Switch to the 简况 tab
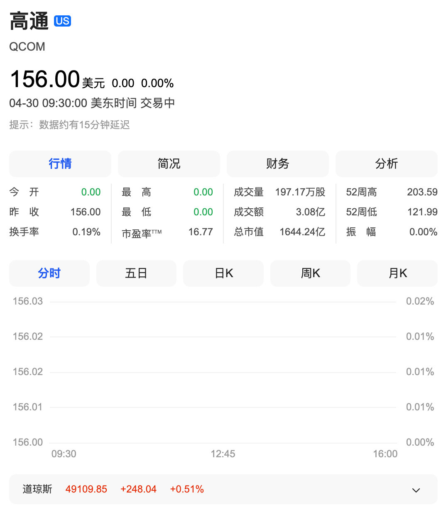The height and width of the screenshot is (512, 446). coord(169,164)
